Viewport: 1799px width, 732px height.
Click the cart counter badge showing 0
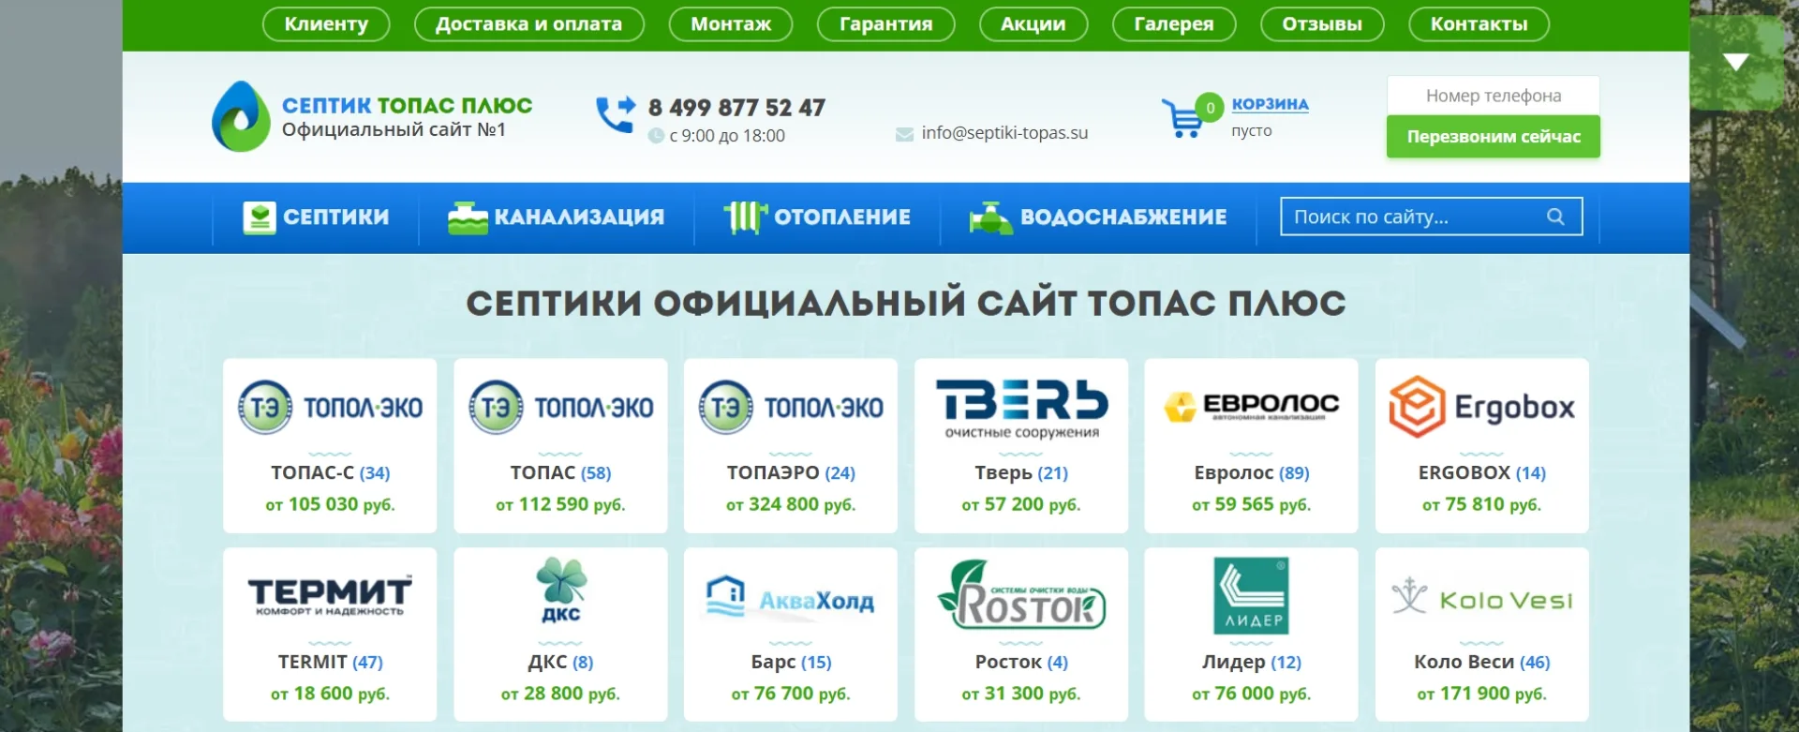[x=1210, y=108]
